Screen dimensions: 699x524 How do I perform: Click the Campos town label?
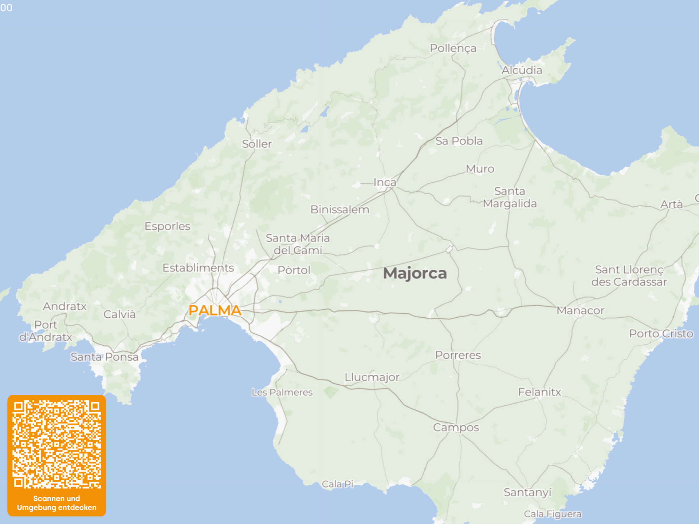(x=456, y=427)
